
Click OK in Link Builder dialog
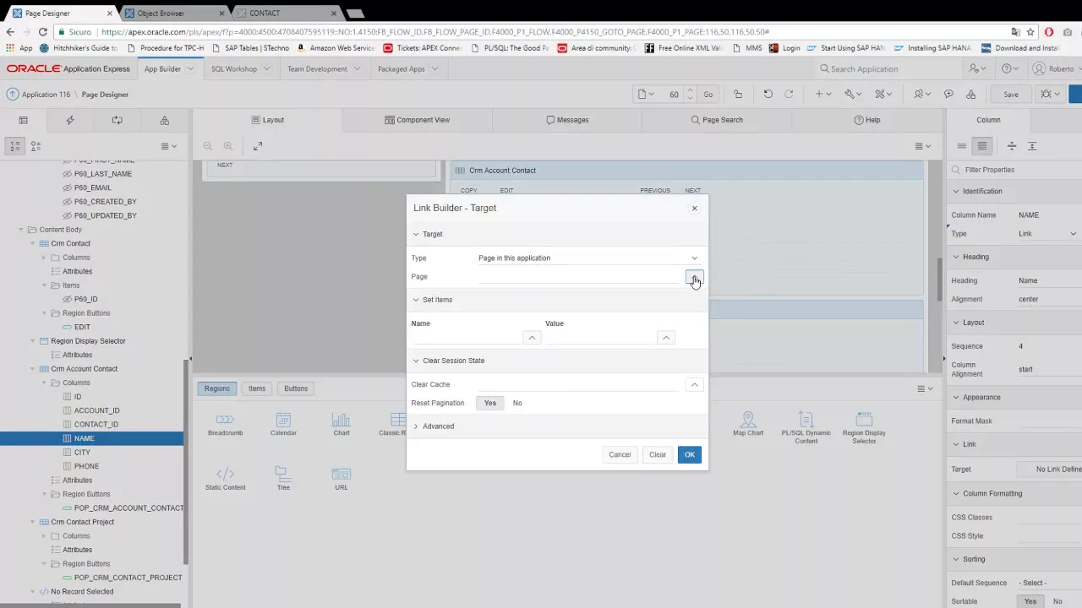(x=690, y=454)
